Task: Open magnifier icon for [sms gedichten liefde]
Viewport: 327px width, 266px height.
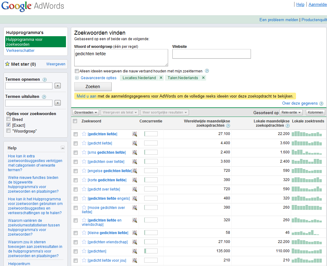Action: [x=135, y=152]
